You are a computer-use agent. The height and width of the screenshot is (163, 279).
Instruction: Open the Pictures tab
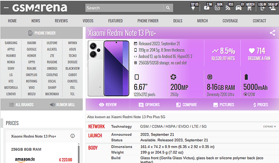point(224,105)
